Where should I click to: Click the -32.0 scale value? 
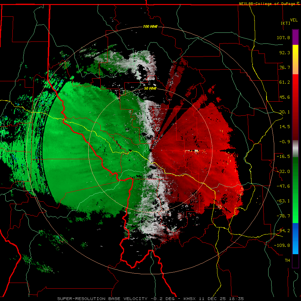(x=283, y=172)
